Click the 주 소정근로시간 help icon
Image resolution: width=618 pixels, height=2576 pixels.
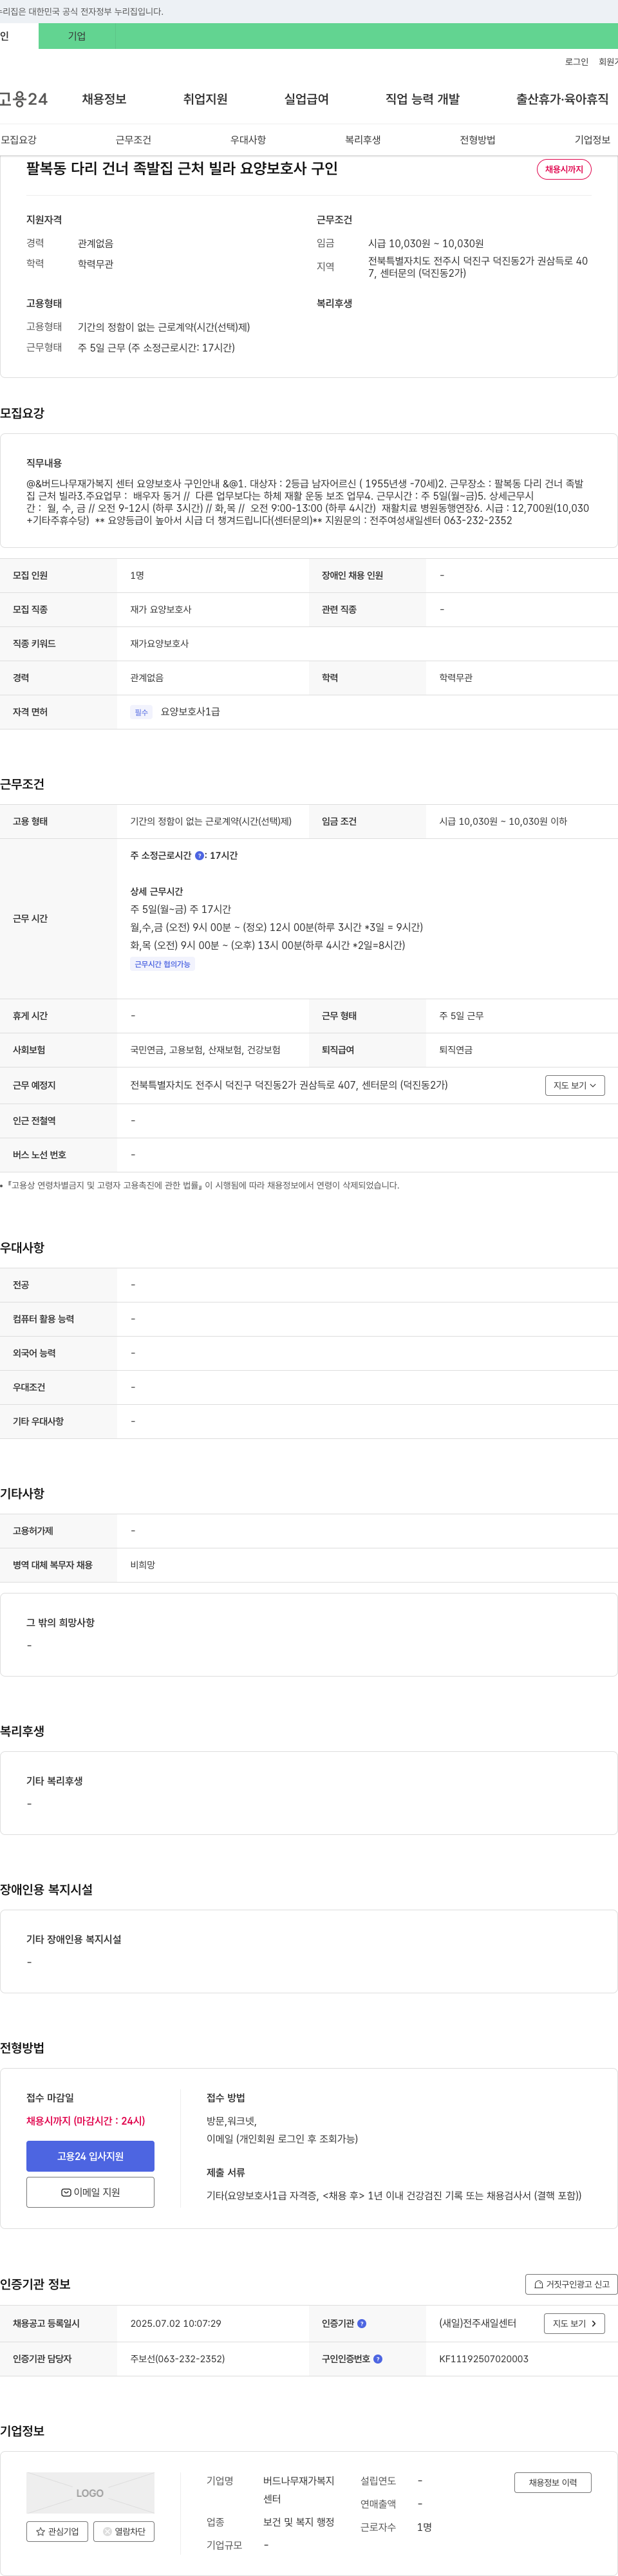199,855
